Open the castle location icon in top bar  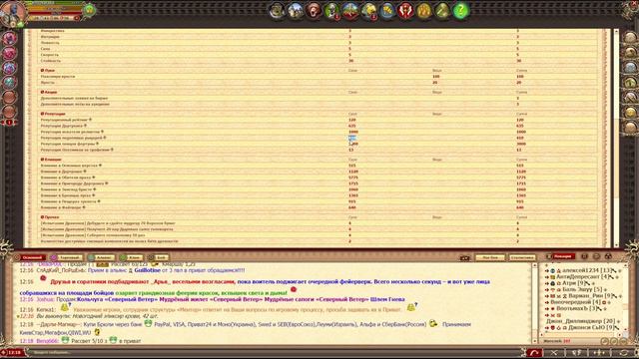(296, 11)
